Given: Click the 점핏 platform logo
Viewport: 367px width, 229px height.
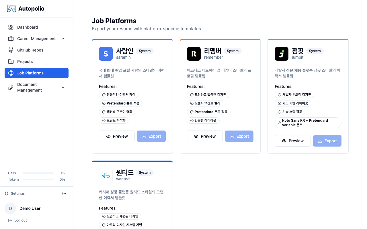Looking at the screenshot, I should point(281,54).
